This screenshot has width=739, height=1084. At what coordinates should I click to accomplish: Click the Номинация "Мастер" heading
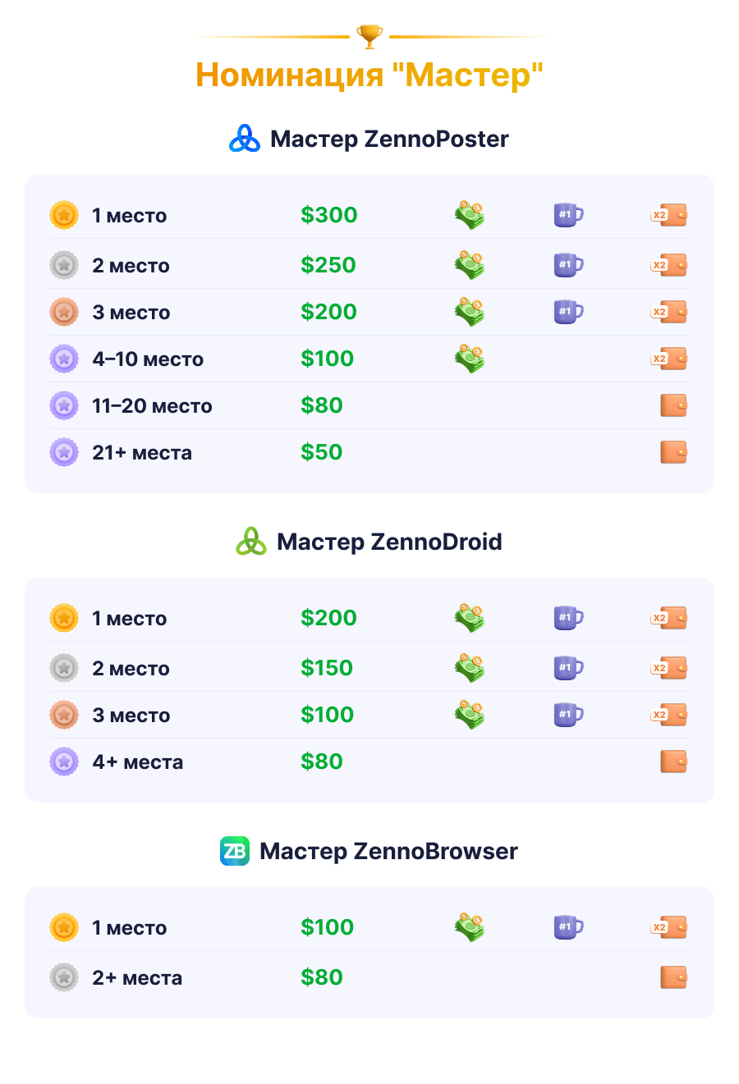369,75
